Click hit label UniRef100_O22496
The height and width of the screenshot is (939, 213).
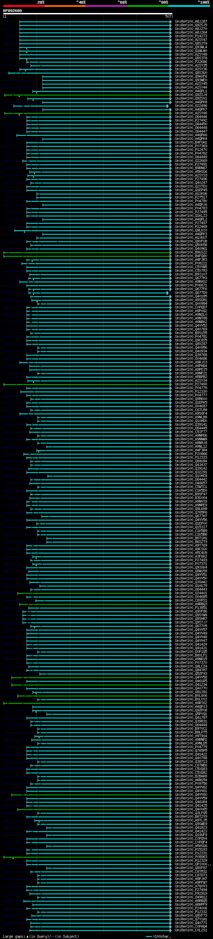pyautogui.click(x=191, y=106)
